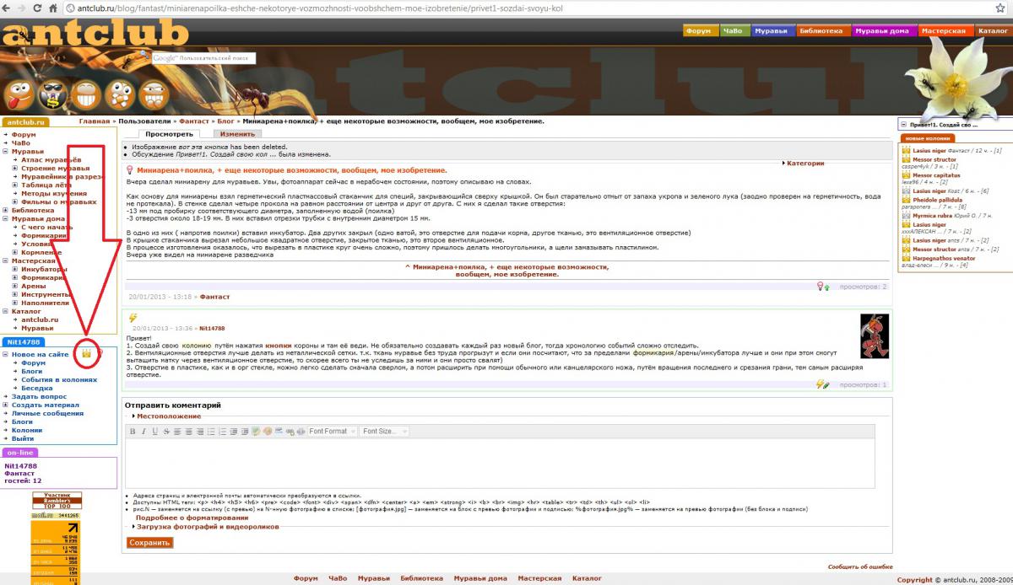Open Личные сообщения link in sidebar
Screen dimensions: 1013x585
coord(47,413)
